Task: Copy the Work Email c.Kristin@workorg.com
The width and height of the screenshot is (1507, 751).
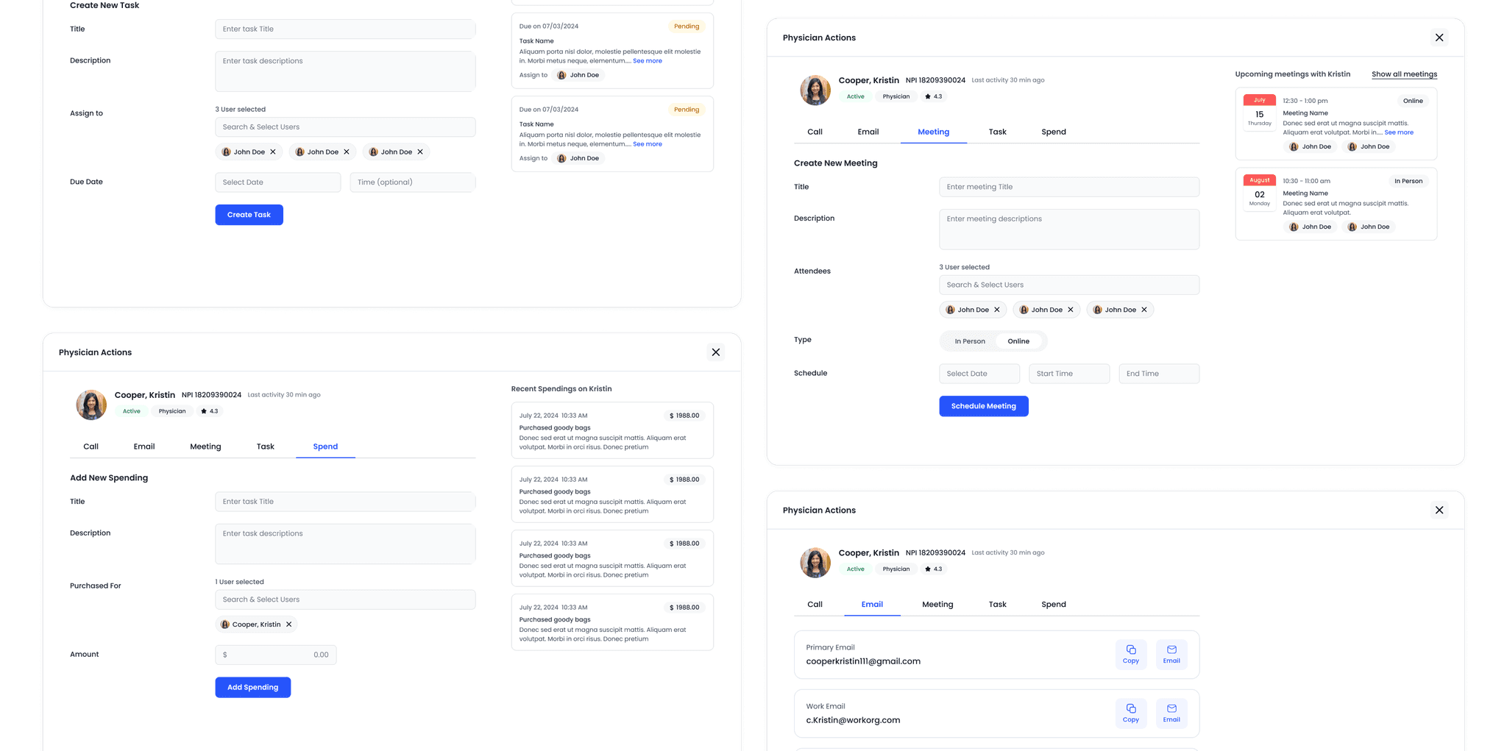Action: point(1131,713)
